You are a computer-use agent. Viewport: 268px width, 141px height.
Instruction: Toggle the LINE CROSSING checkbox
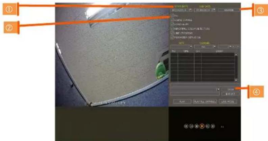tap(172, 33)
